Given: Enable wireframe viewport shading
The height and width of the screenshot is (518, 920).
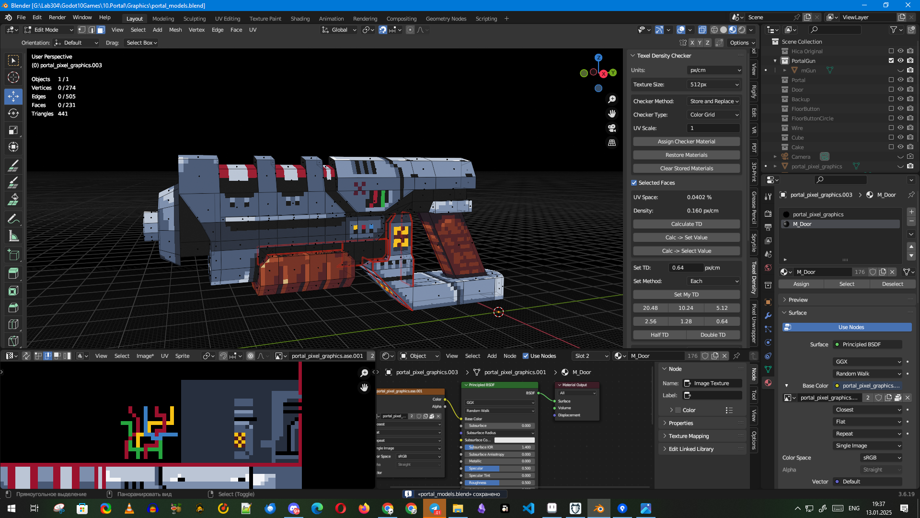Looking at the screenshot, I should click(x=714, y=30).
